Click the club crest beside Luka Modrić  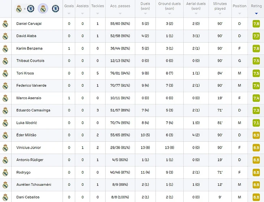[5, 123]
